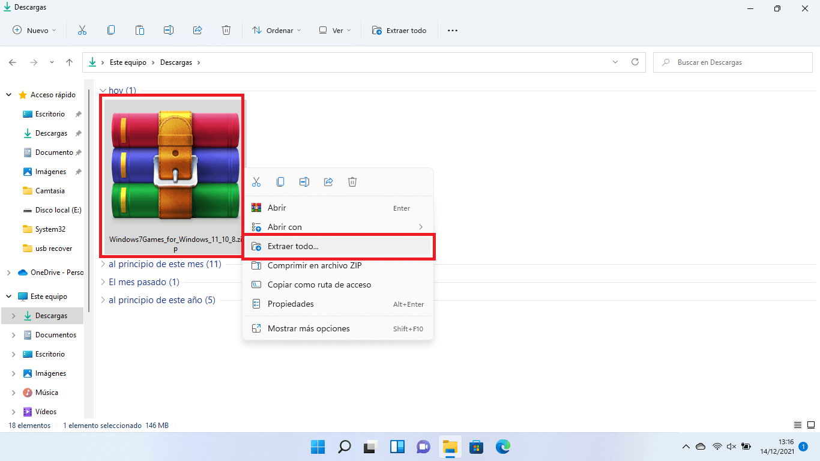The width and height of the screenshot is (820, 461).
Task: Select 'Comprimir en archivo ZIP'
Action: coord(337,265)
